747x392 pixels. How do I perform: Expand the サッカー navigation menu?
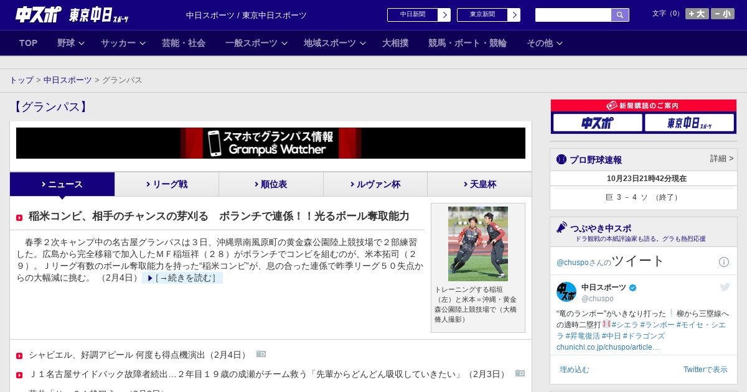[123, 43]
